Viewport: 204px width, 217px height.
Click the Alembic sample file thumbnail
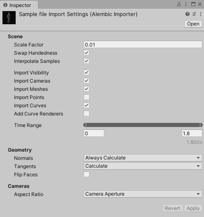[9, 18]
